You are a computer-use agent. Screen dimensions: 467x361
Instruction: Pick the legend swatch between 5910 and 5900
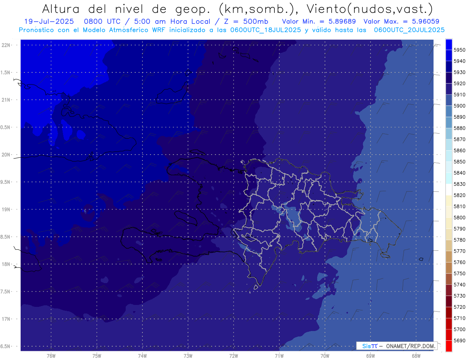click(449, 100)
